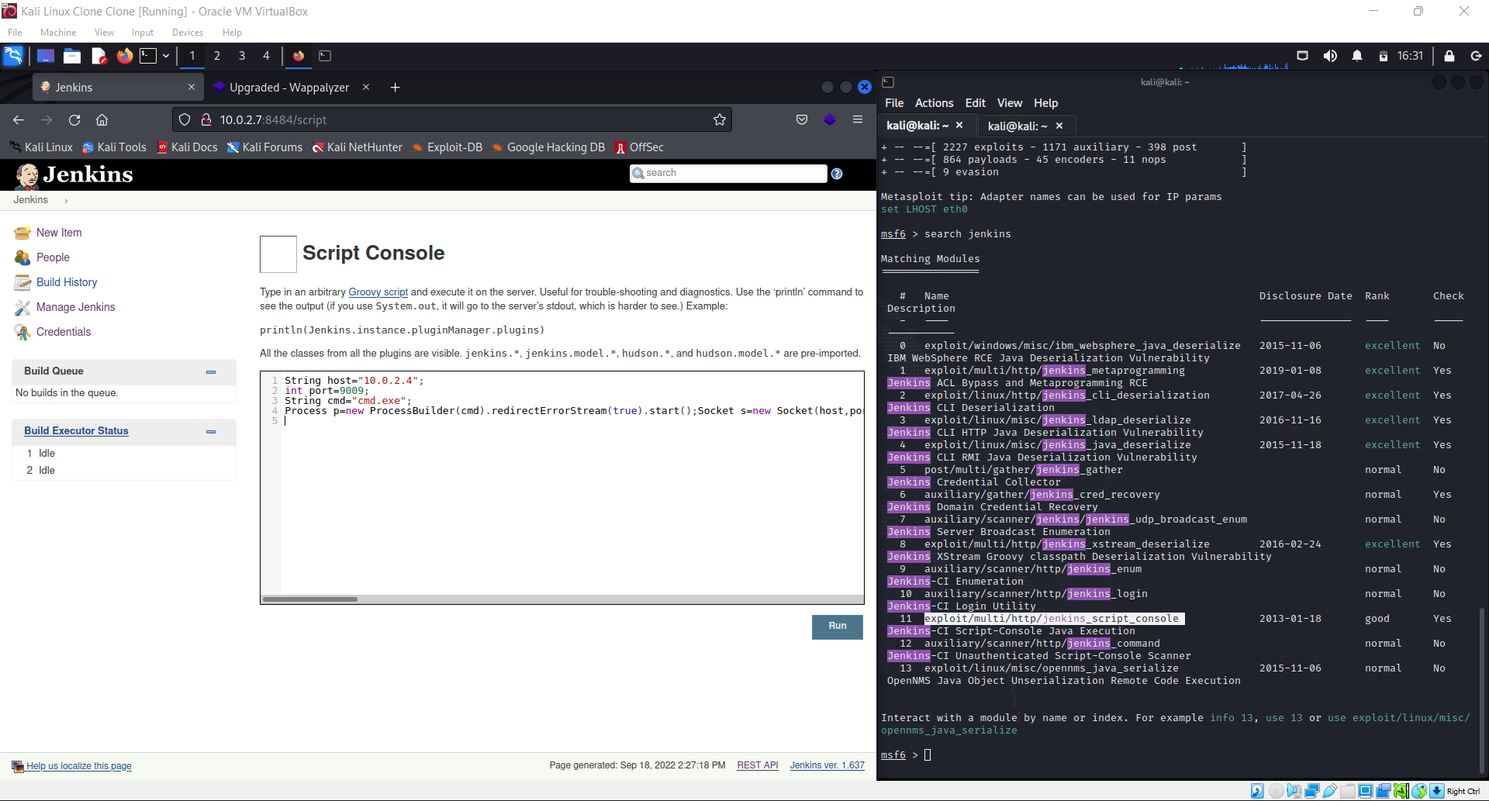
Task: Collapse the Build Executor Status panel
Action: pyautogui.click(x=210, y=432)
